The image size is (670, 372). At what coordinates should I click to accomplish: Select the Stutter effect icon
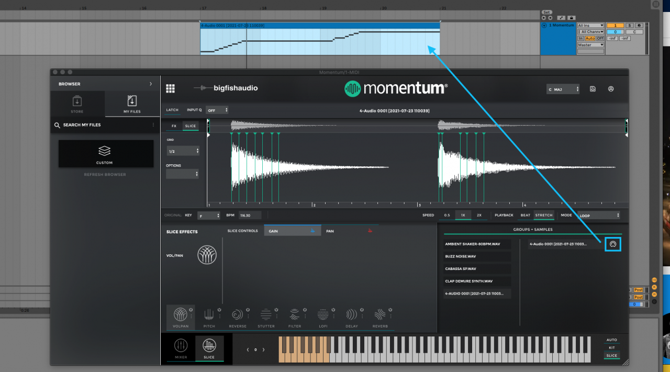[x=266, y=314]
